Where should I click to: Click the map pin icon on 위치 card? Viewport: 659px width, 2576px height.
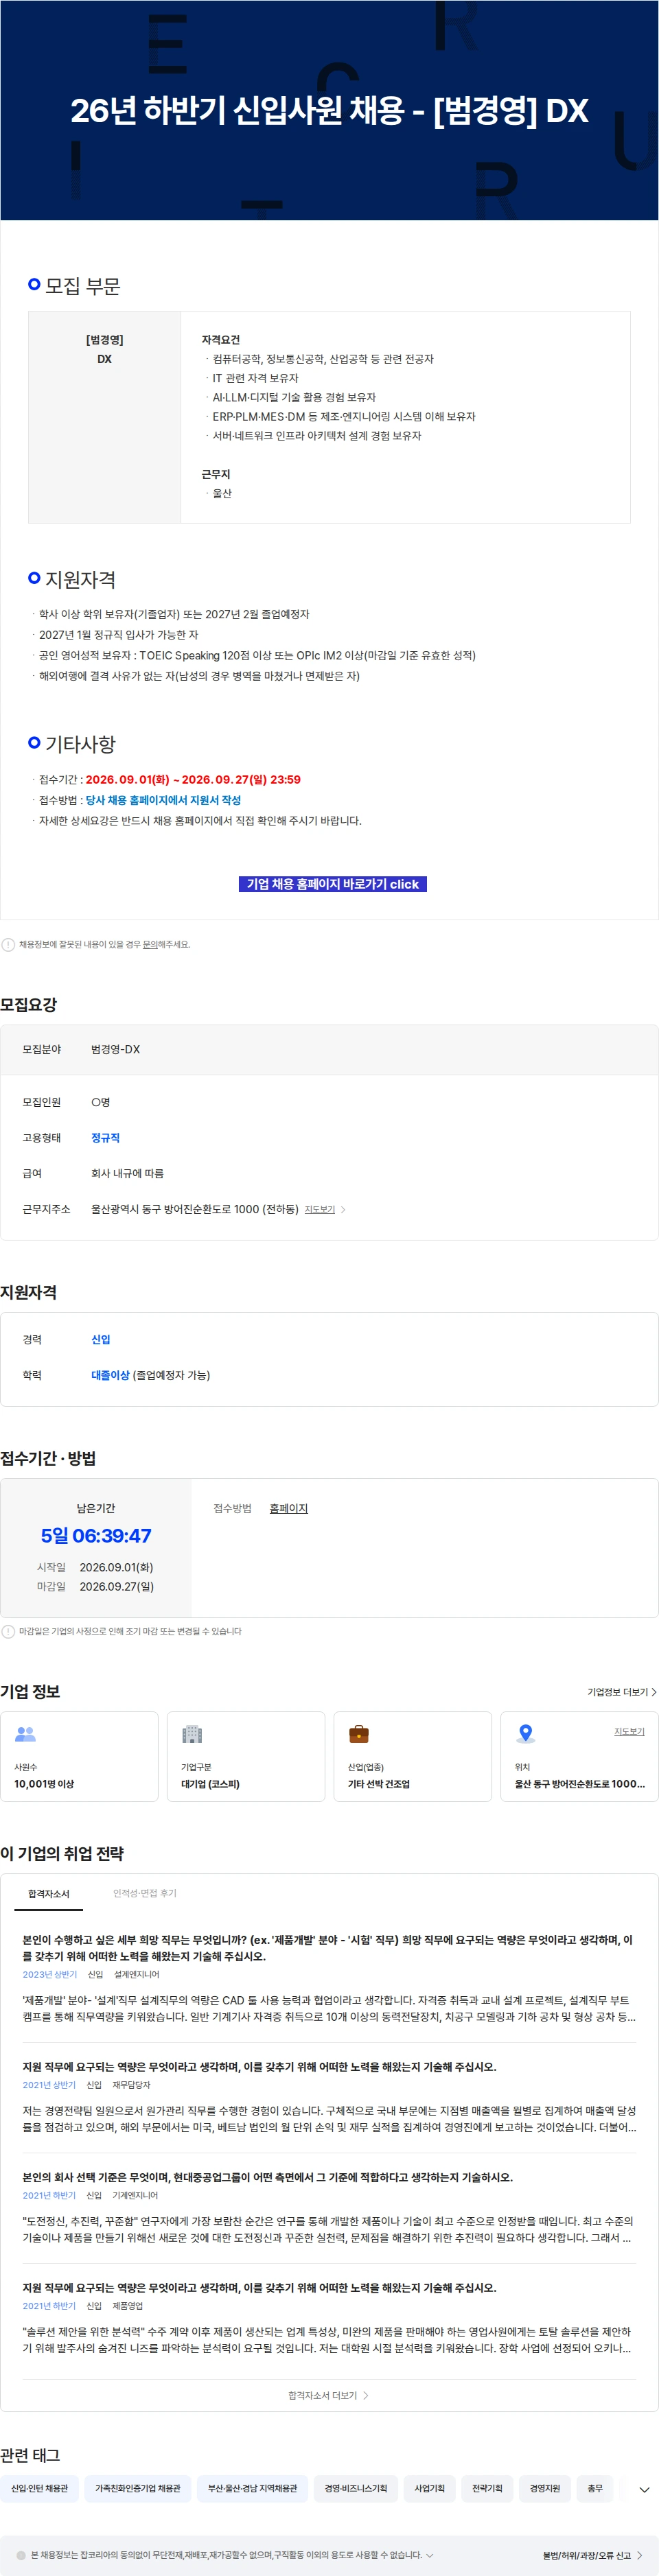click(x=525, y=1734)
